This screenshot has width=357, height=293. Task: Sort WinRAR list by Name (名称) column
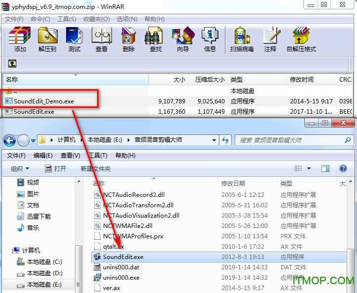tap(76, 80)
